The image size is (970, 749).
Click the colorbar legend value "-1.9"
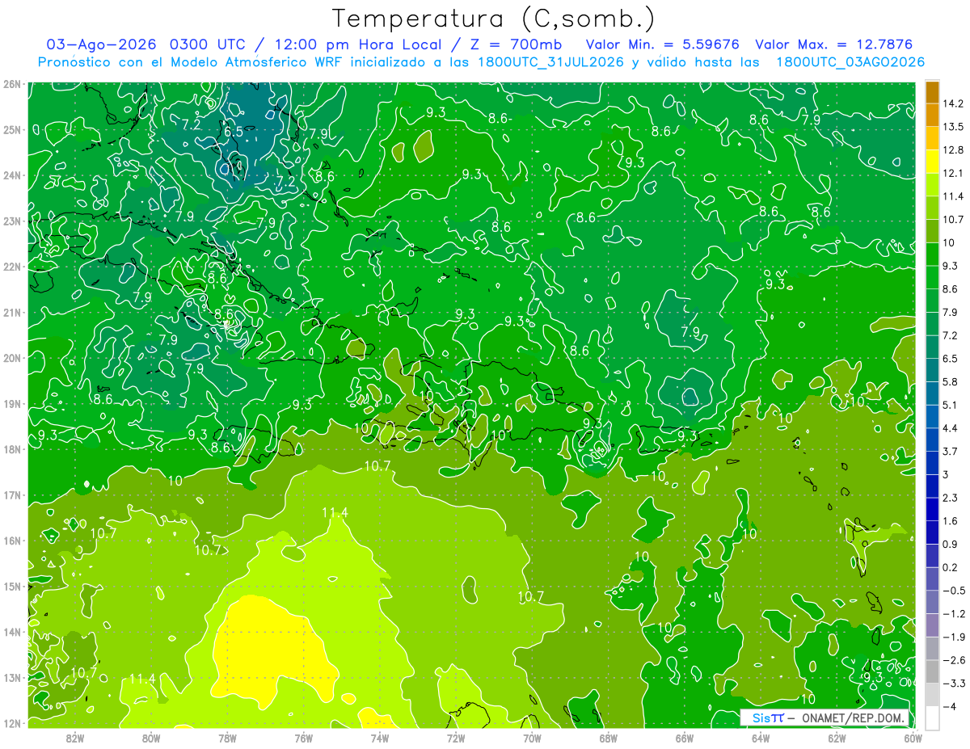(x=954, y=637)
